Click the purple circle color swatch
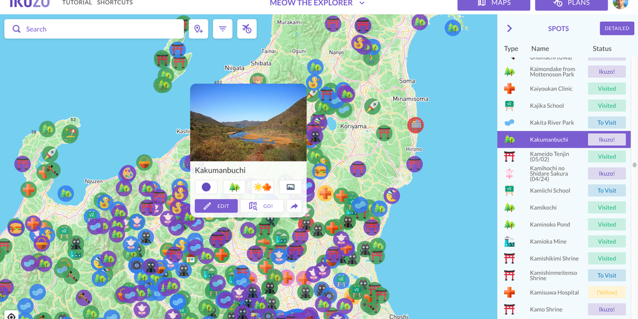 click(x=206, y=187)
